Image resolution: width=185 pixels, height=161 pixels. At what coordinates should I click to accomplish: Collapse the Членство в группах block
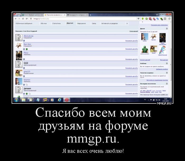pos(167,73)
